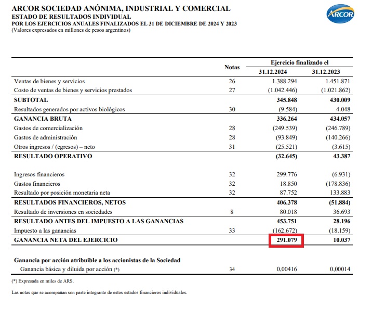372x320 pixels.
Task: Select 'Costo de ventas de bienes y servicios prestados'
Action: pos(73,90)
